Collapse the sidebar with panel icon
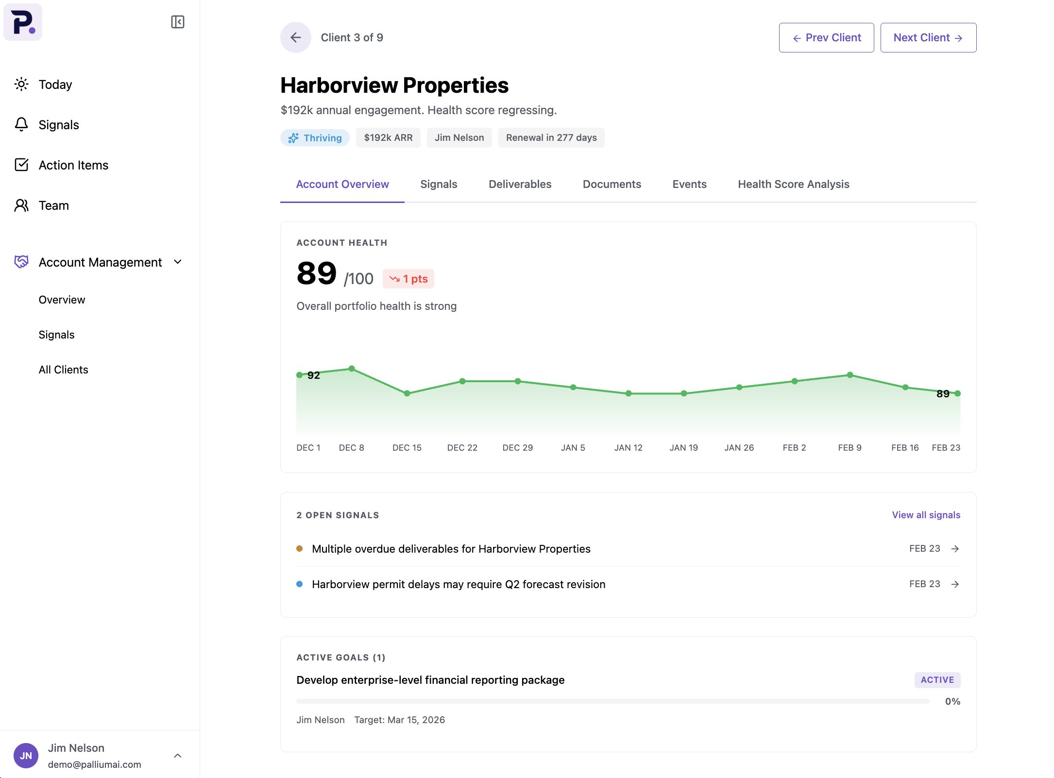The width and height of the screenshot is (1054, 778). (x=178, y=22)
